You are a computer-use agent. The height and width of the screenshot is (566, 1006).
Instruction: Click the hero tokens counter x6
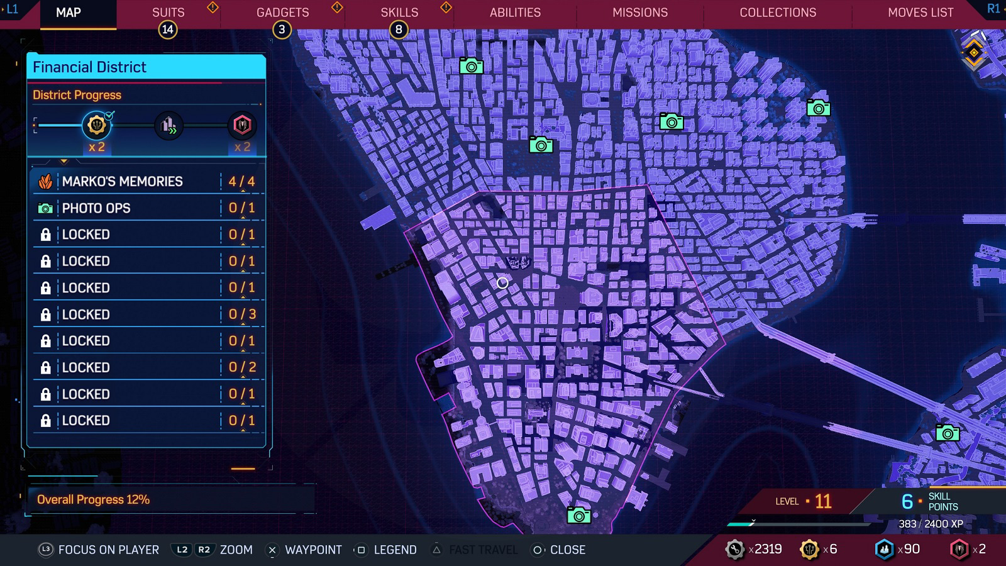click(x=818, y=549)
